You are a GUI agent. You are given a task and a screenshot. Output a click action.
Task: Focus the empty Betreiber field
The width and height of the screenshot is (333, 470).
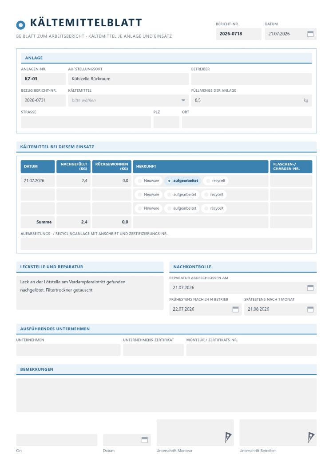[x=251, y=79]
